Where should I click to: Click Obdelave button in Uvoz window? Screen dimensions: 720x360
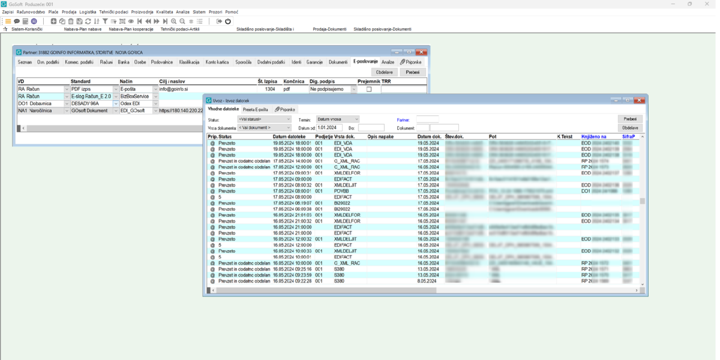[631, 128]
